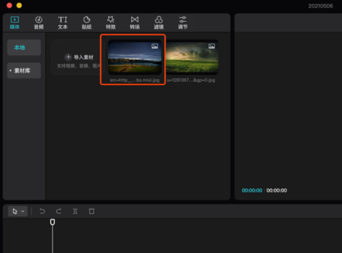
Task: Open the 滤镜 filters tab
Action: point(159,23)
